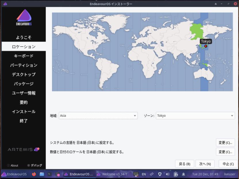Open the terminal icon in the taskbar

coord(49,174)
